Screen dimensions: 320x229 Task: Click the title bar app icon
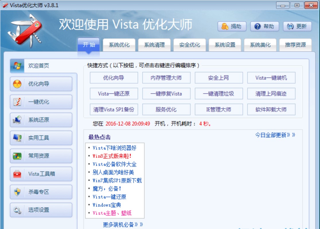pos(5,5)
